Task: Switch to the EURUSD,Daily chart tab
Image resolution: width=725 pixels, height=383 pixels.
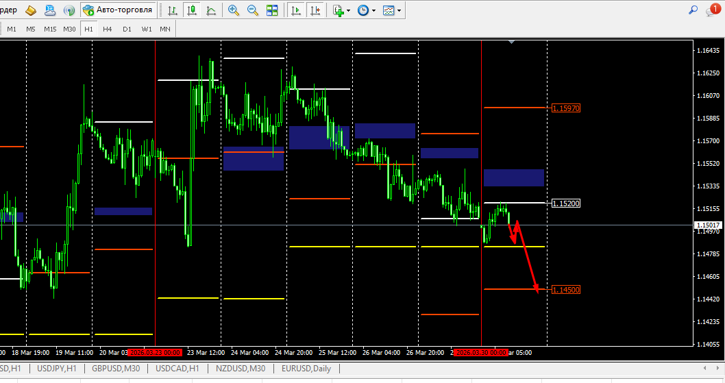Action: pyautogui.click(x=306, y=369)
